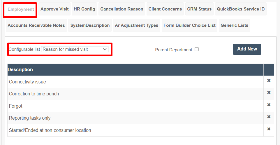Open Form Builder Choice List tab
The width and height of the screenshot is (280, 145).
click(x=189, y=25)
